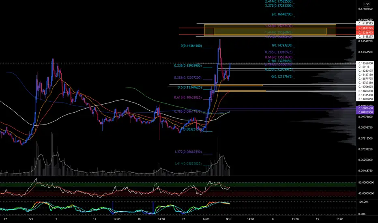The image size is (378, 223).
Task: Select the Fib label 2.414(0.17582500)
Action: (279, 2)
